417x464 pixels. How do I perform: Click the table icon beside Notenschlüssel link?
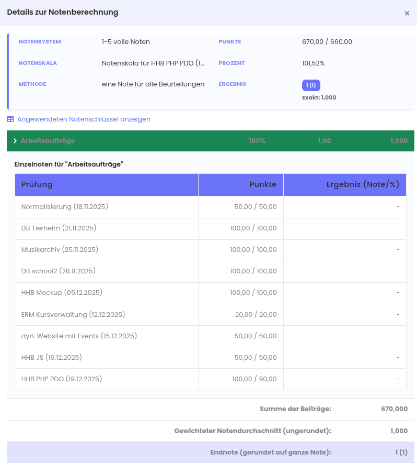10,119
